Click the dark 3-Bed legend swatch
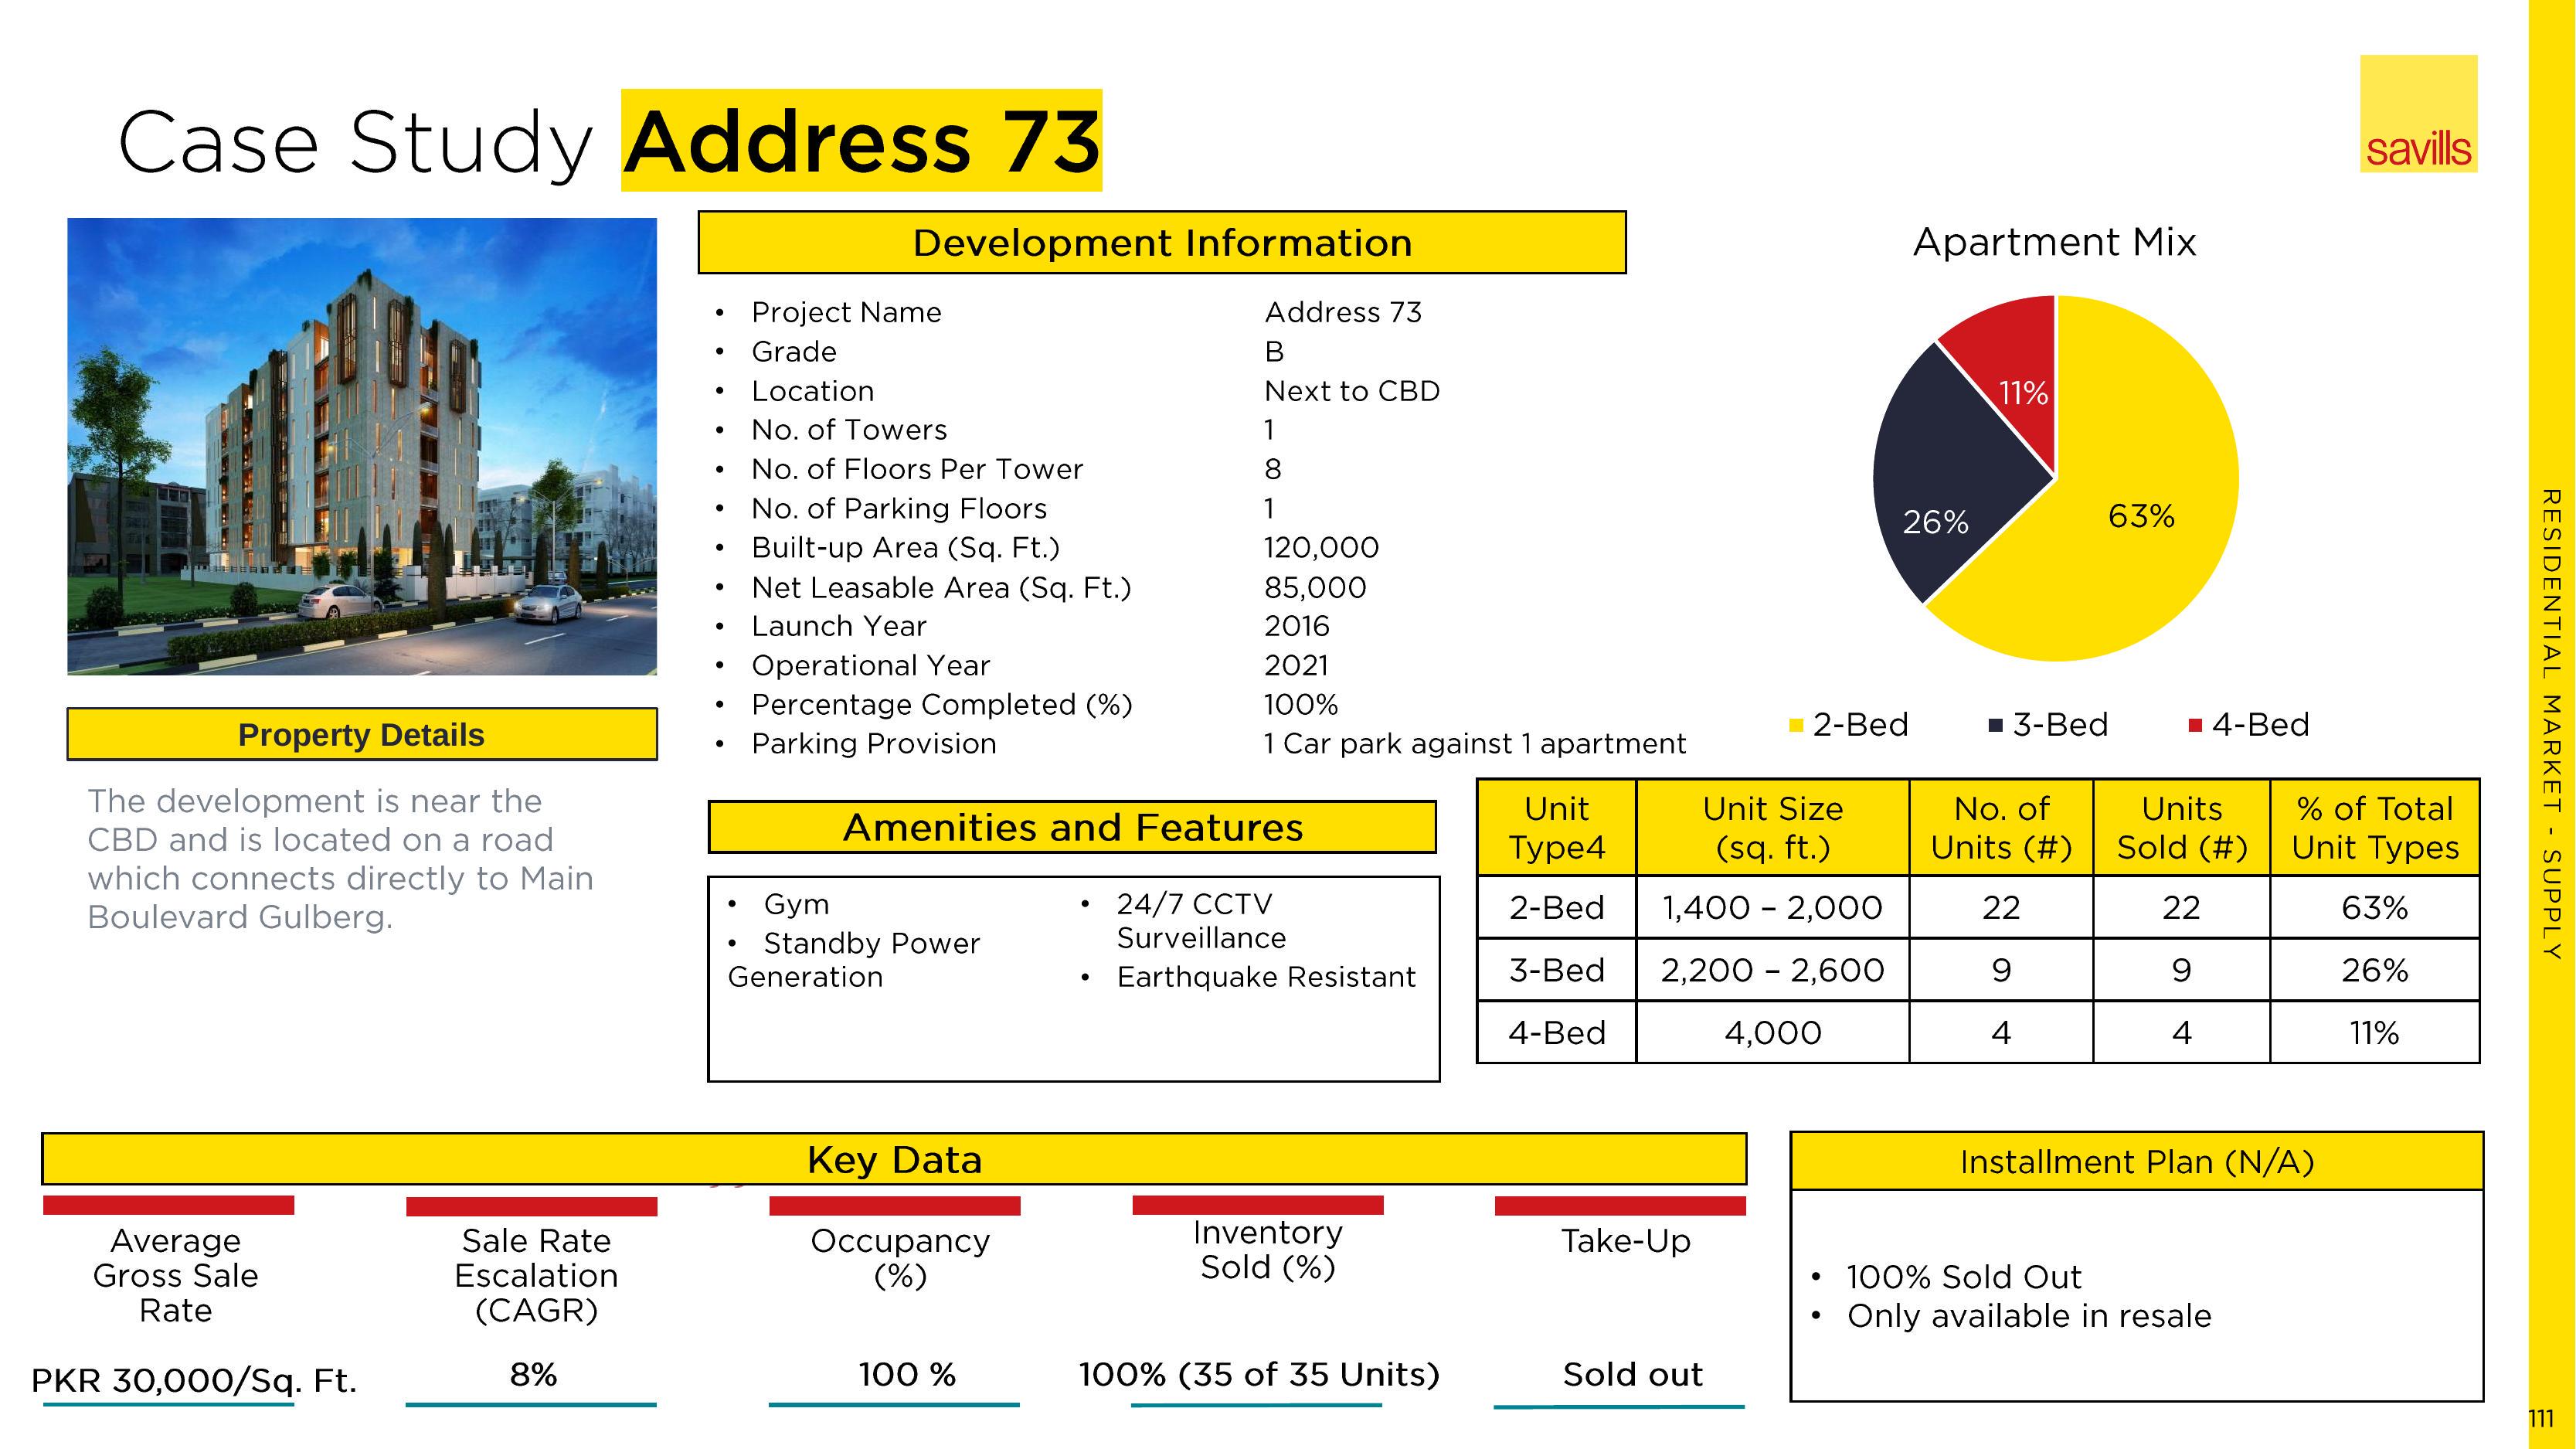The width and height of the screenshot is (2576, 1449). coord(1995,726)
